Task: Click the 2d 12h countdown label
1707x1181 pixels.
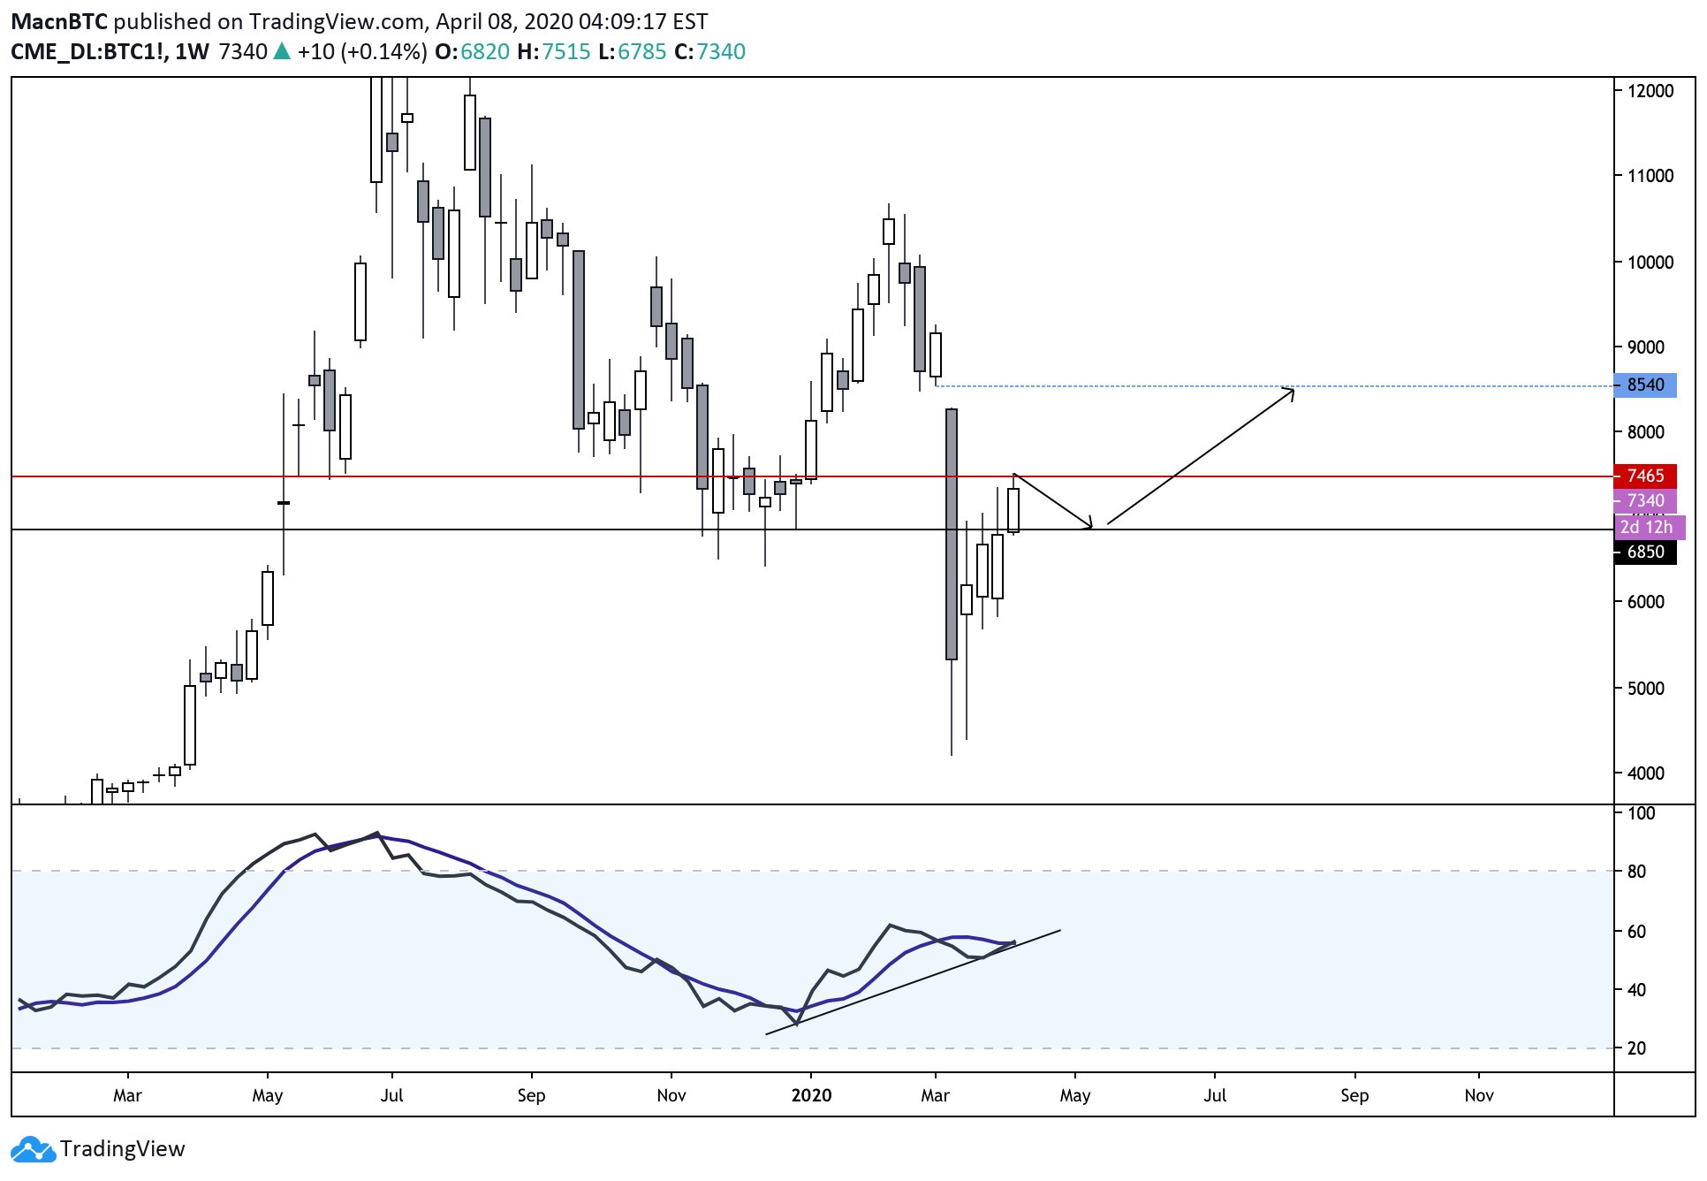Action: tap(1649, 527)
